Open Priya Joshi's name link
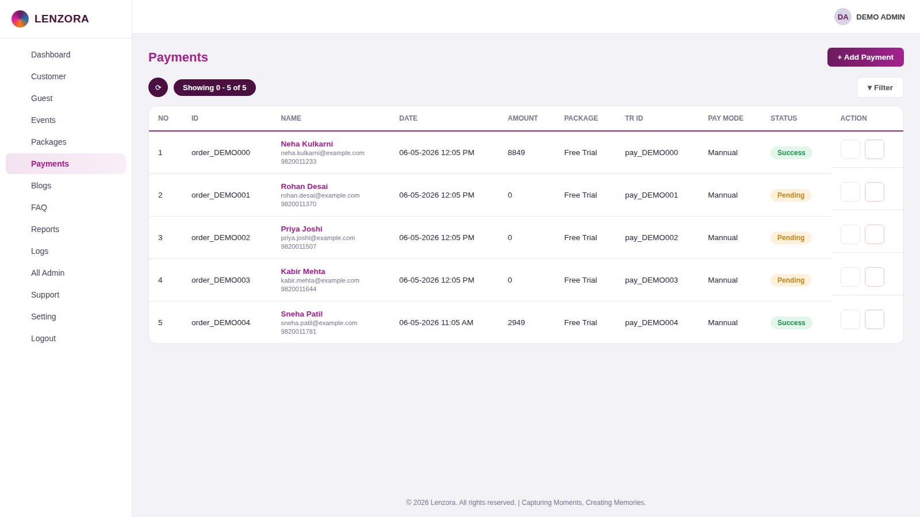Viewport: 920px width, 517px height. 301,229
